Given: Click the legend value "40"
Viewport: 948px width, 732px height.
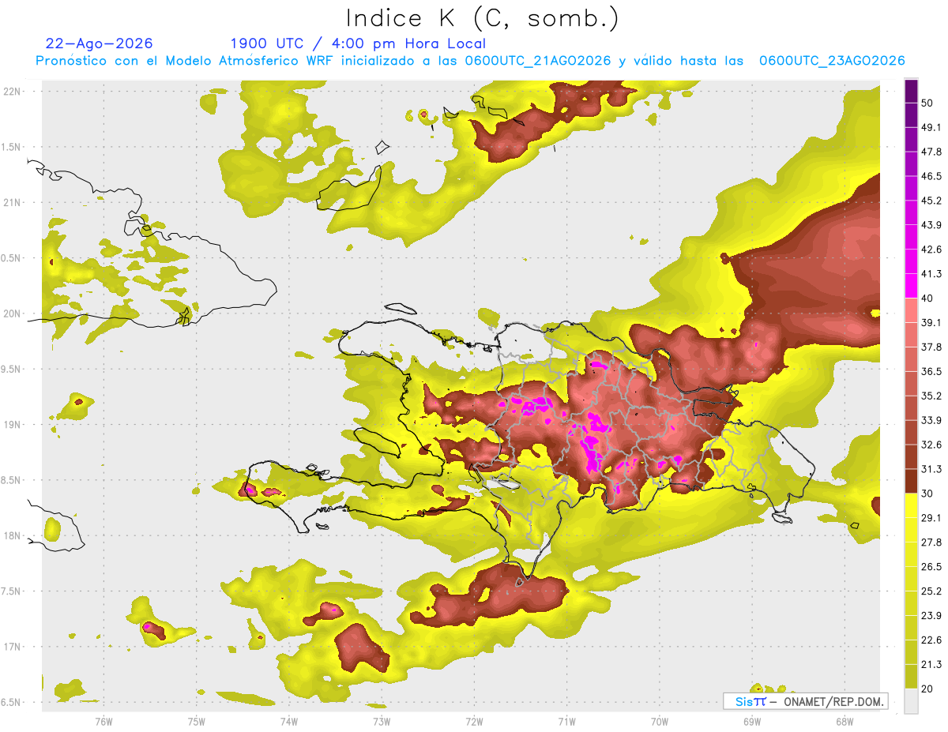Looking at the screenshot, I should pos(927,298).
